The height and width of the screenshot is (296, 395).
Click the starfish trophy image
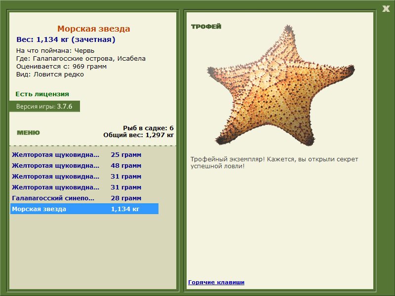[281, 85]
